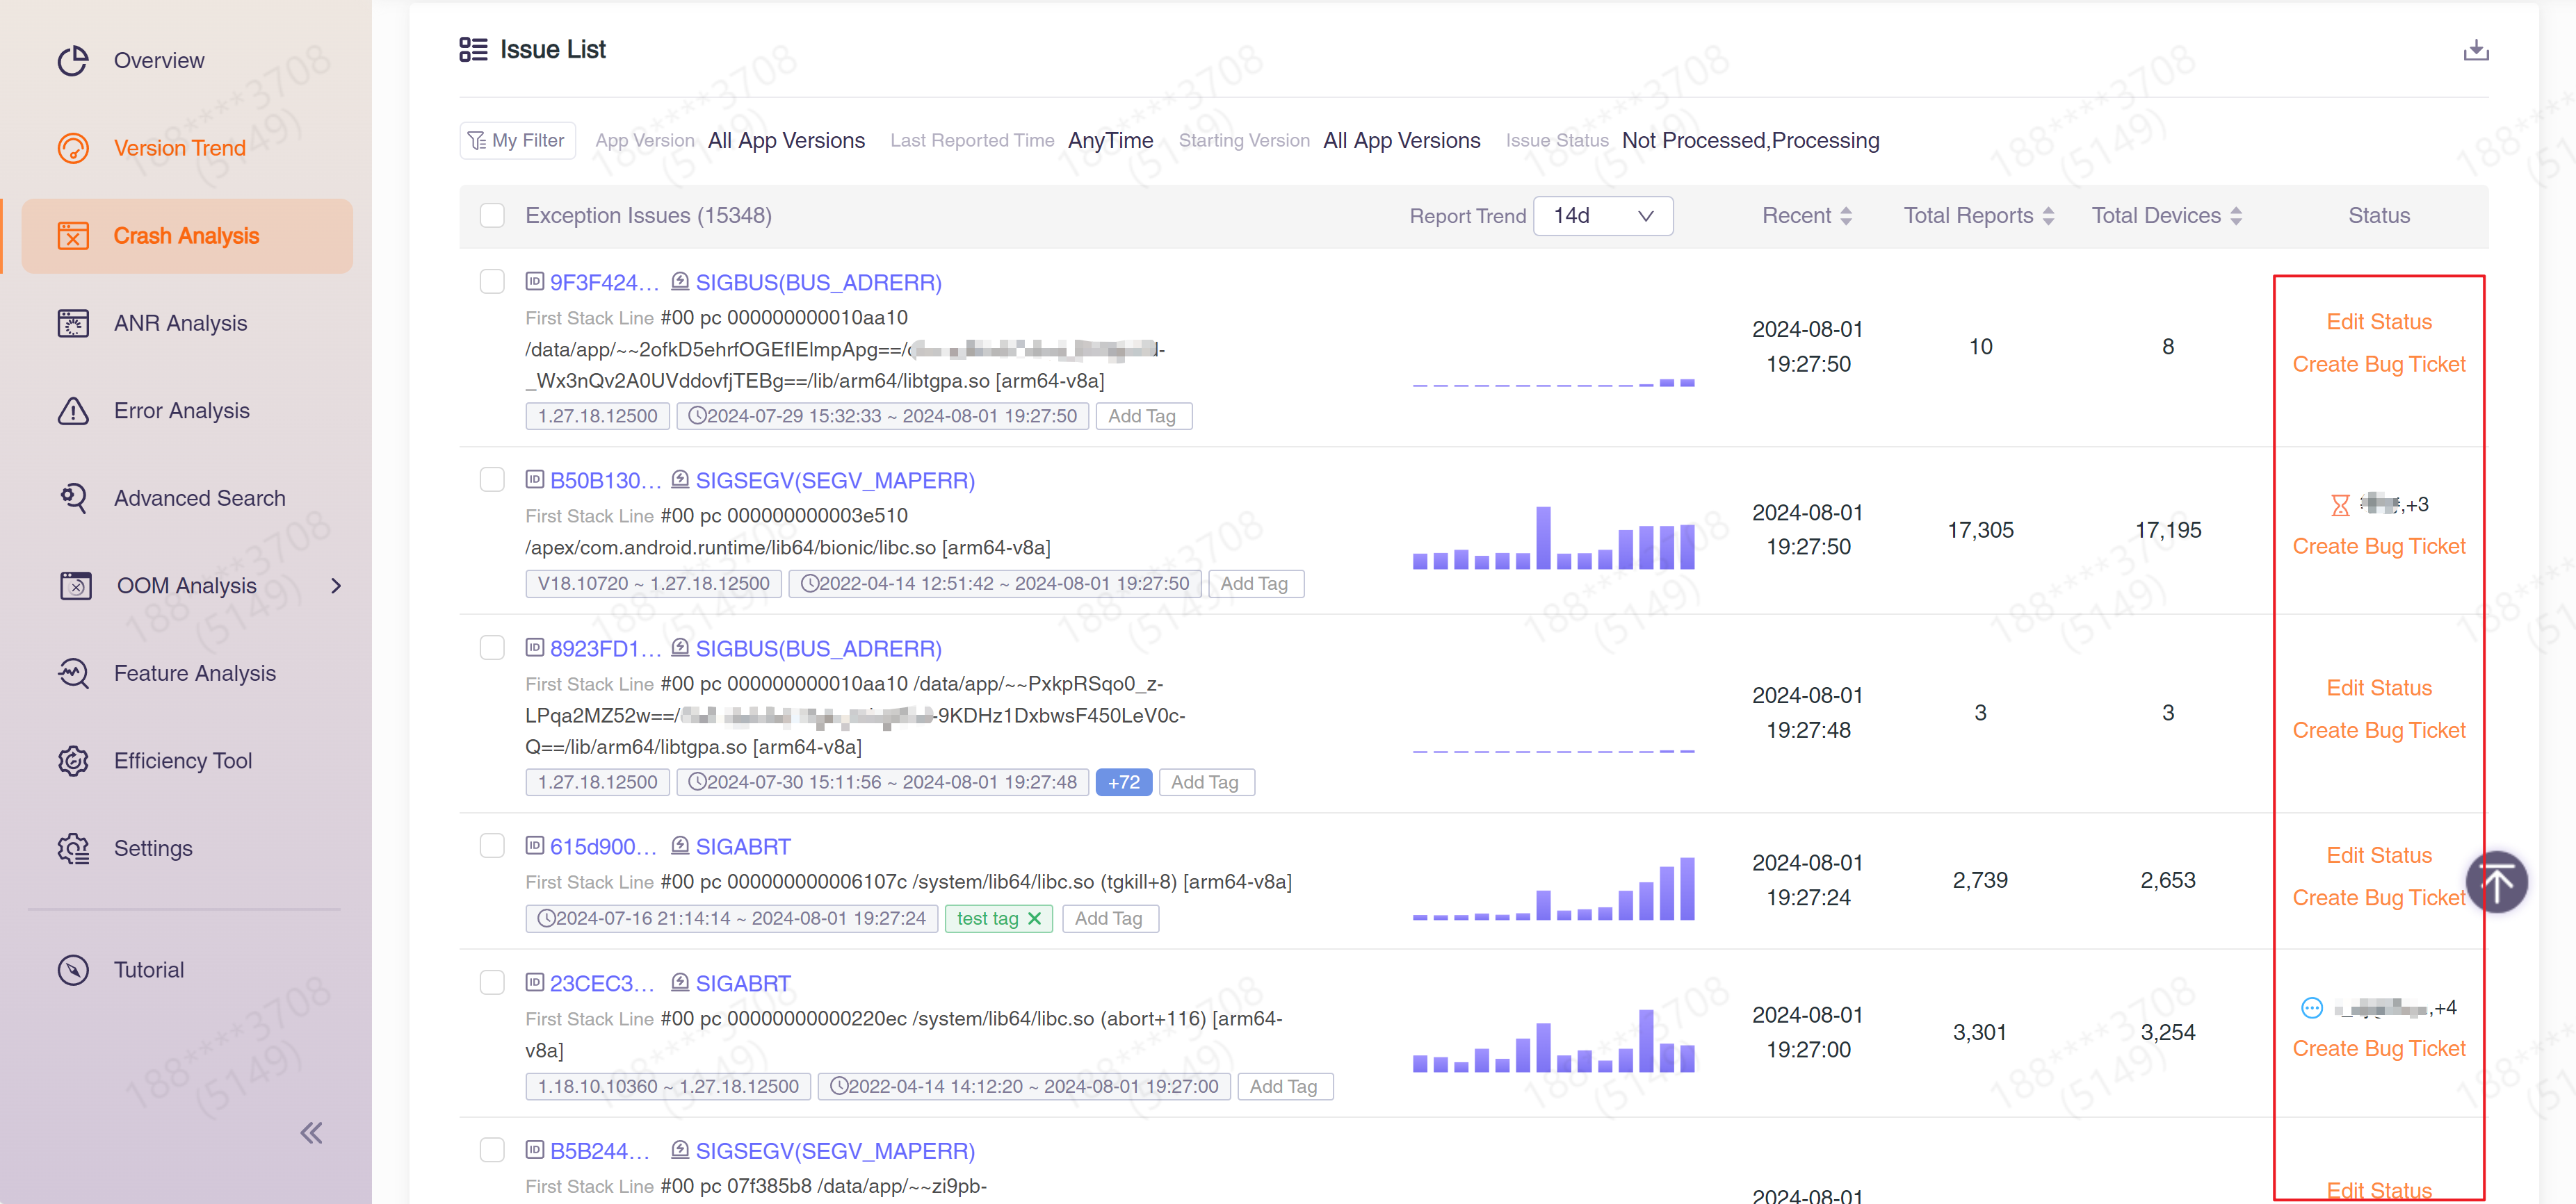Image resolution: width=2576 pixels, height=1204 pixels.
Task: Click Edit Status for 9F3F424 issue
Action: pos(2379,322)
